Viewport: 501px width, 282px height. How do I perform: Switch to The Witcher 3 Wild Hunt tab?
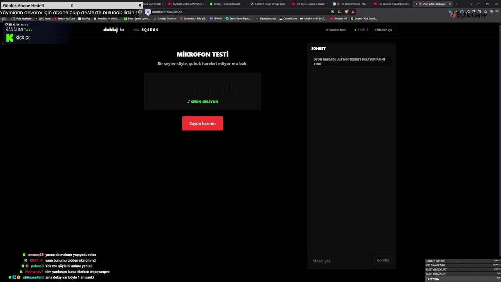click(391, 4)
